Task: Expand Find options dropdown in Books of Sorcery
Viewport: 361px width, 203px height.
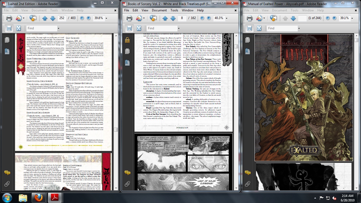Action: tap(179, 28)
